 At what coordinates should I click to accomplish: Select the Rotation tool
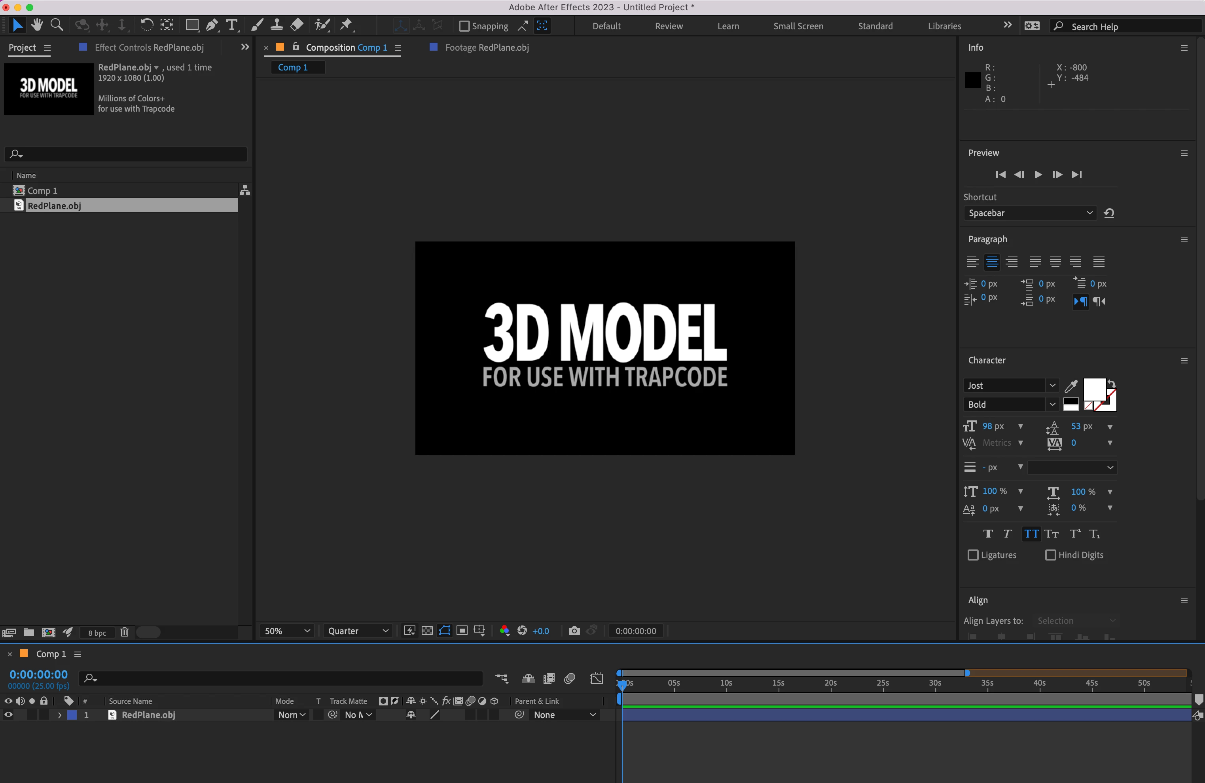(146, 25)
